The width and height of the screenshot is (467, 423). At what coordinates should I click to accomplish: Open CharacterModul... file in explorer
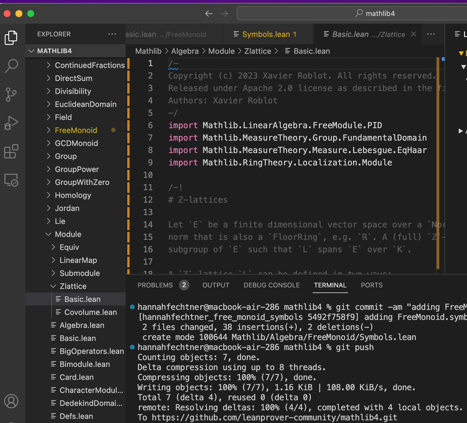pyautogui.click(x=76, y=390)
